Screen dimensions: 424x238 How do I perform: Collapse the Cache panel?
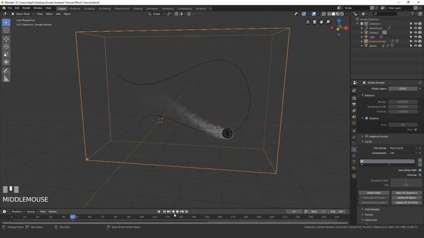coord(368,141)
